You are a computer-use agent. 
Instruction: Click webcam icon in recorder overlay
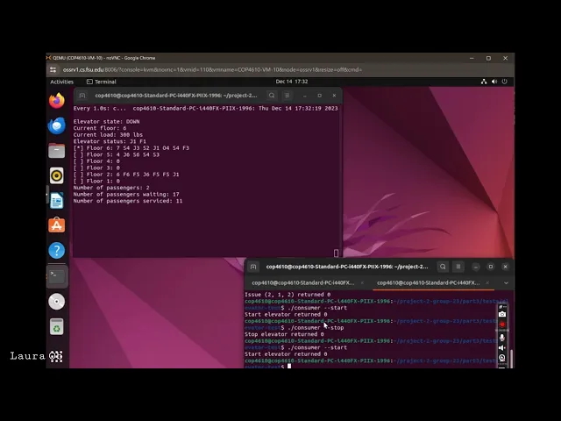point(502,358)
